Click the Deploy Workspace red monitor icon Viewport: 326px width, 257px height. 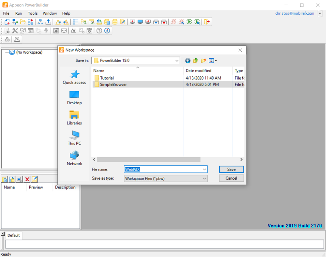click(148, 22)
